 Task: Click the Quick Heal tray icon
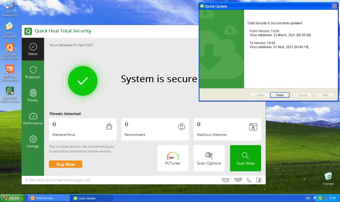pyautogui.click(x=320, y=198)
